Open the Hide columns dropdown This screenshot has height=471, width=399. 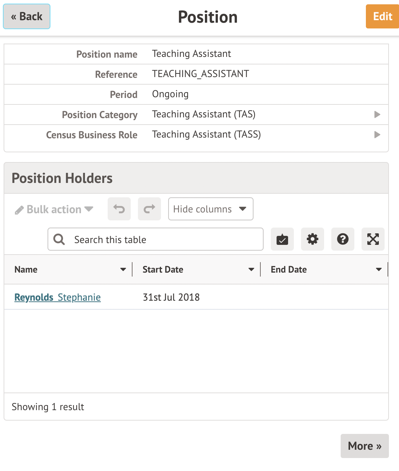211,209
